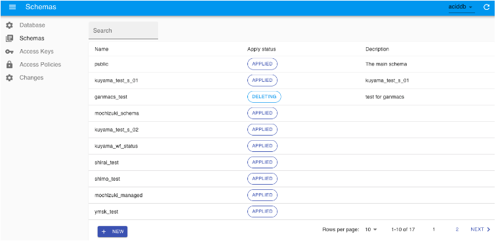496x241 pixels.
Task: Click APPLIED chip in kuyama_test_s_01 row
Action: click(x=262, y=81)
